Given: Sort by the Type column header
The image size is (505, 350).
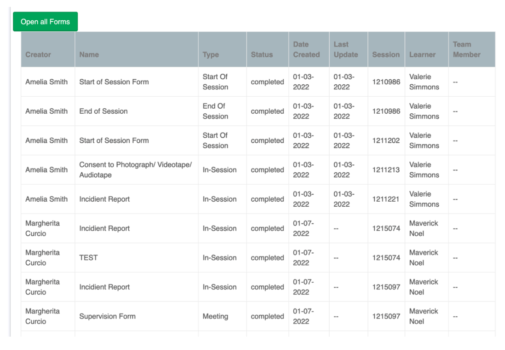Looking at the screenshot, I should [211, 54].
